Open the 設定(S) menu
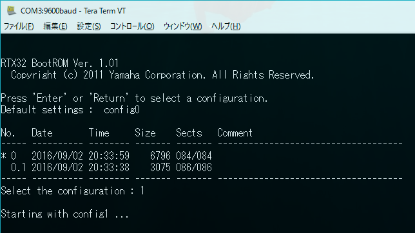415x233 pixels. (89, 26)
